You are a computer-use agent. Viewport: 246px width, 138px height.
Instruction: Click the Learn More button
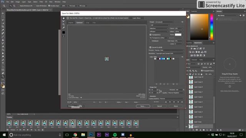pyautogui.click(x=136, y=18)
